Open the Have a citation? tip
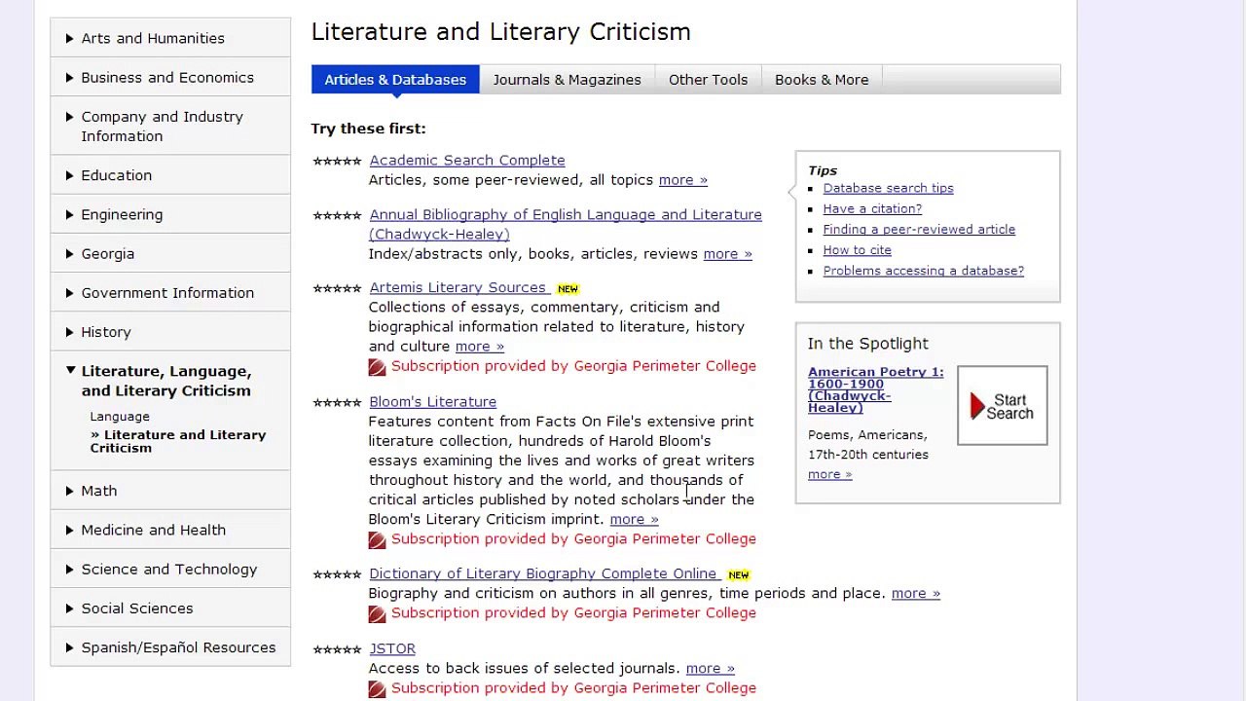 point(872,208)
